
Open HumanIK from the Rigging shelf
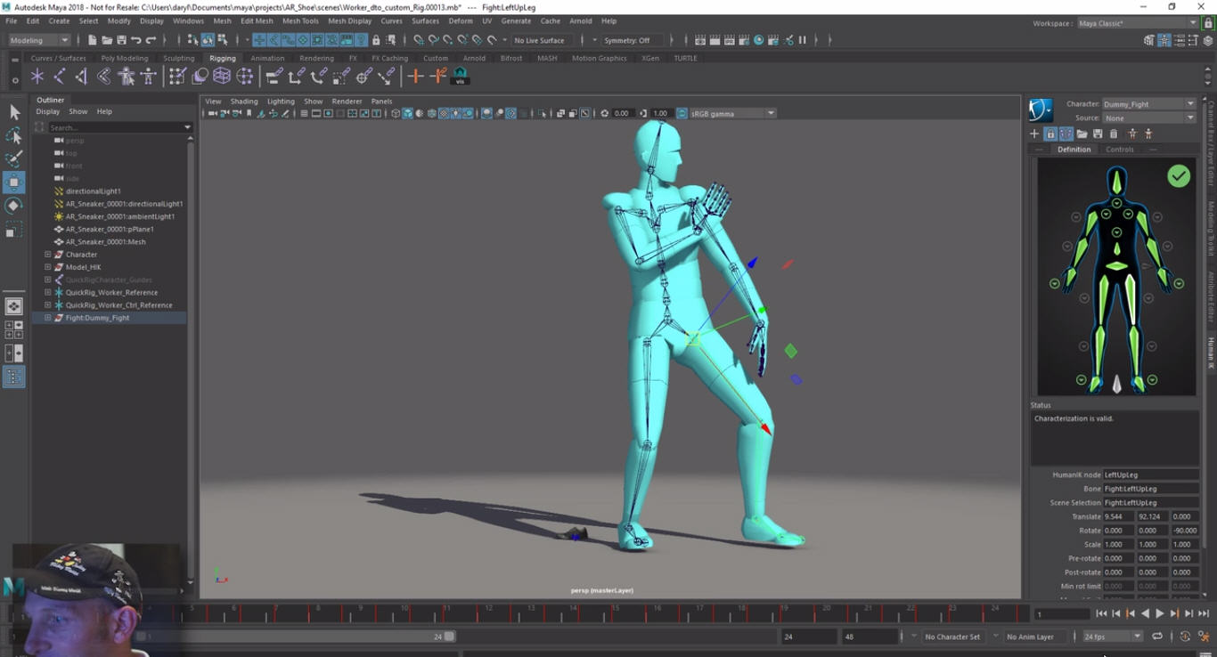pyautogui.click(x=149, y=77)
